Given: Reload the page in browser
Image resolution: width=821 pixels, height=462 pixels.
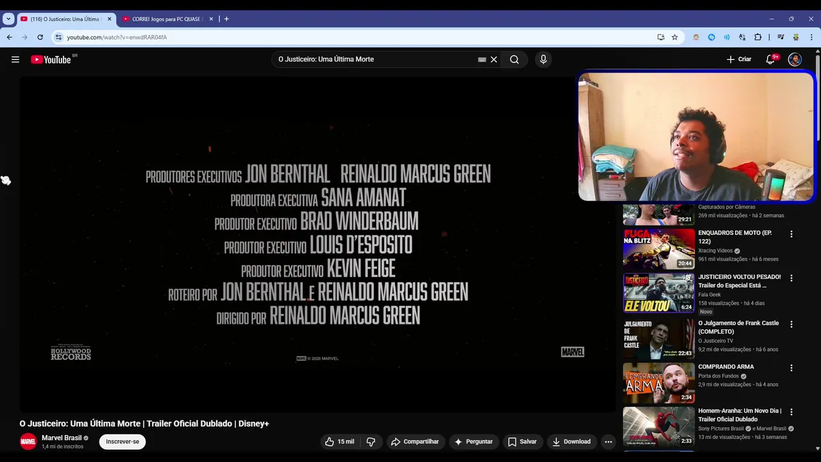Looking at the screenshot, I should tap(40, 37).
